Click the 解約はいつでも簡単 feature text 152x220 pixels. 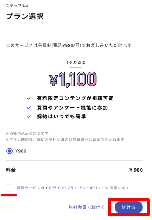pyautogui.click(x=61, y=117)
